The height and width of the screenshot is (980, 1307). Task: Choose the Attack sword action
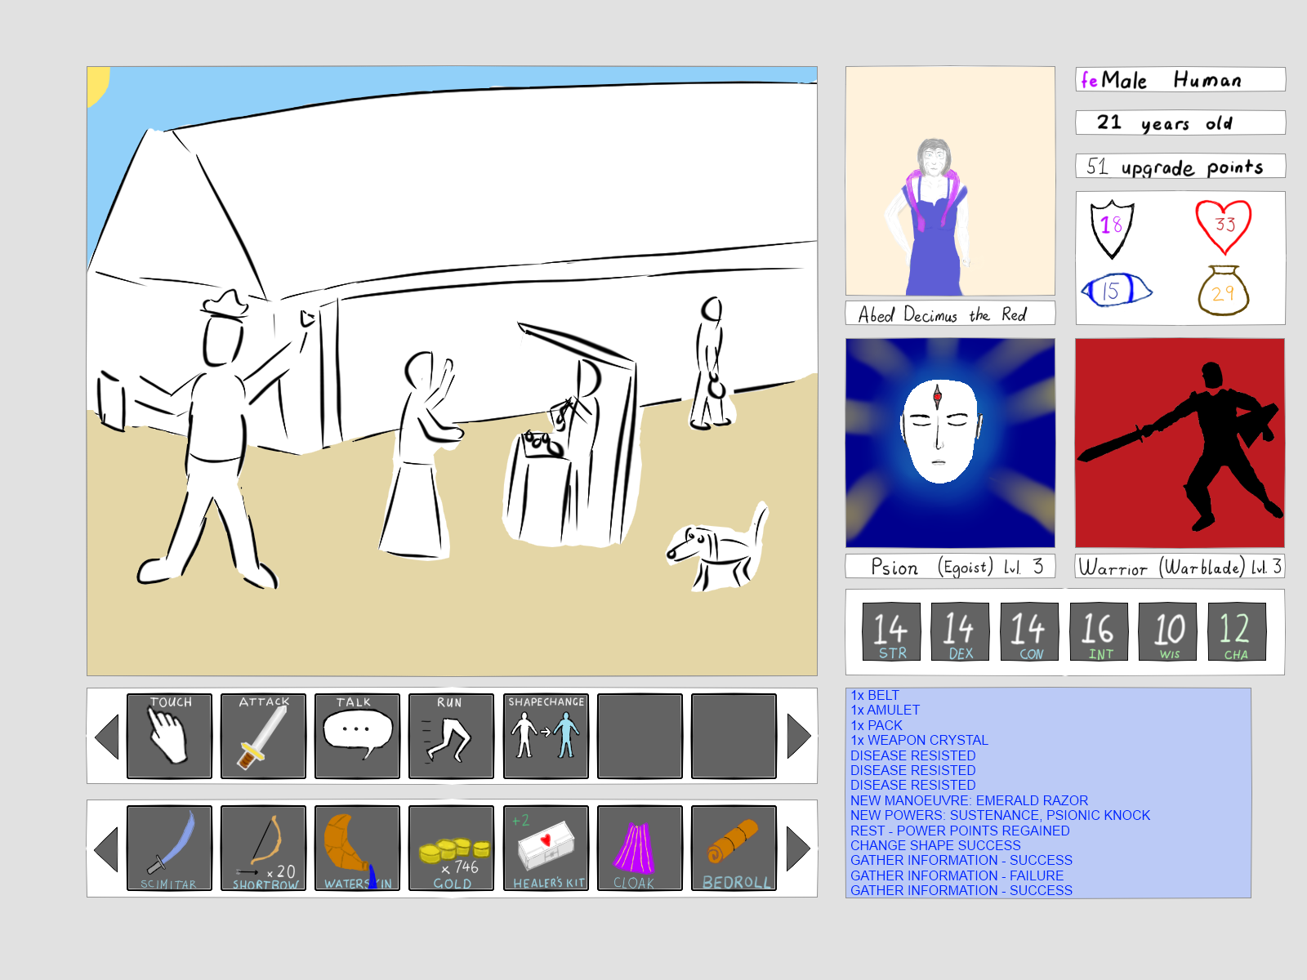point(263,735)
